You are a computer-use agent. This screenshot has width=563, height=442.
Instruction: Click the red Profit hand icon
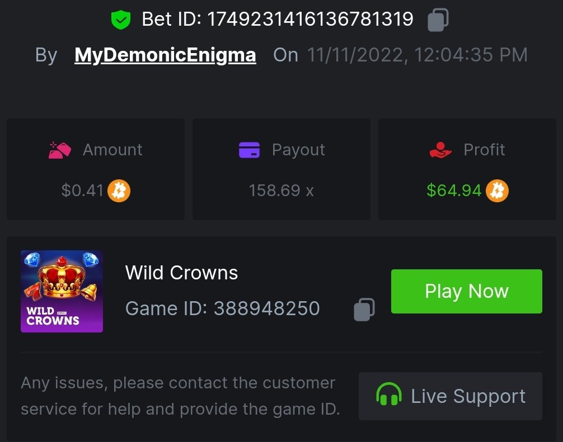(x=440, y=150)
